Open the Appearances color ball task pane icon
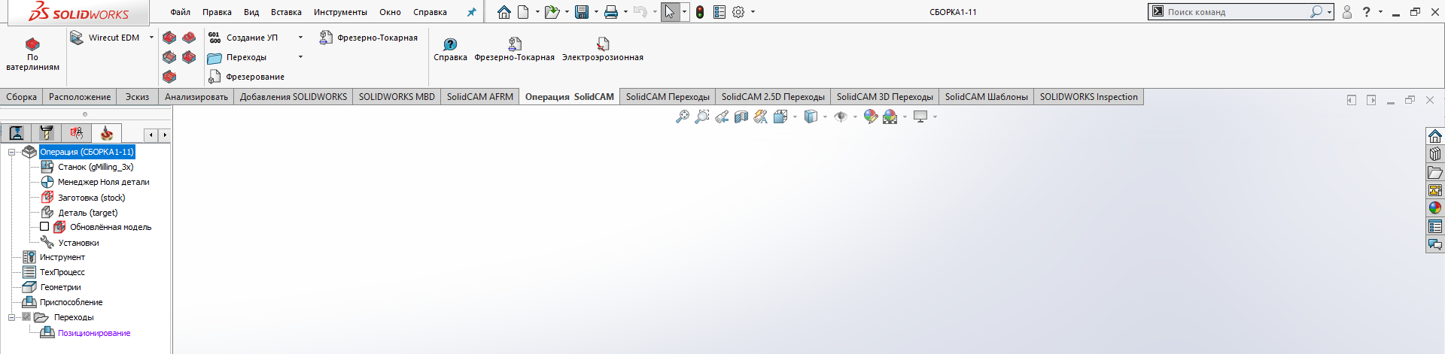 click(1435, 208)
